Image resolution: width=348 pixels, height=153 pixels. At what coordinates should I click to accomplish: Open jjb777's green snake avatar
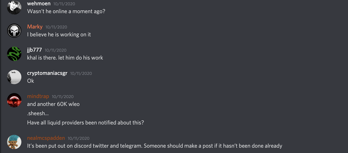point(14,54)
